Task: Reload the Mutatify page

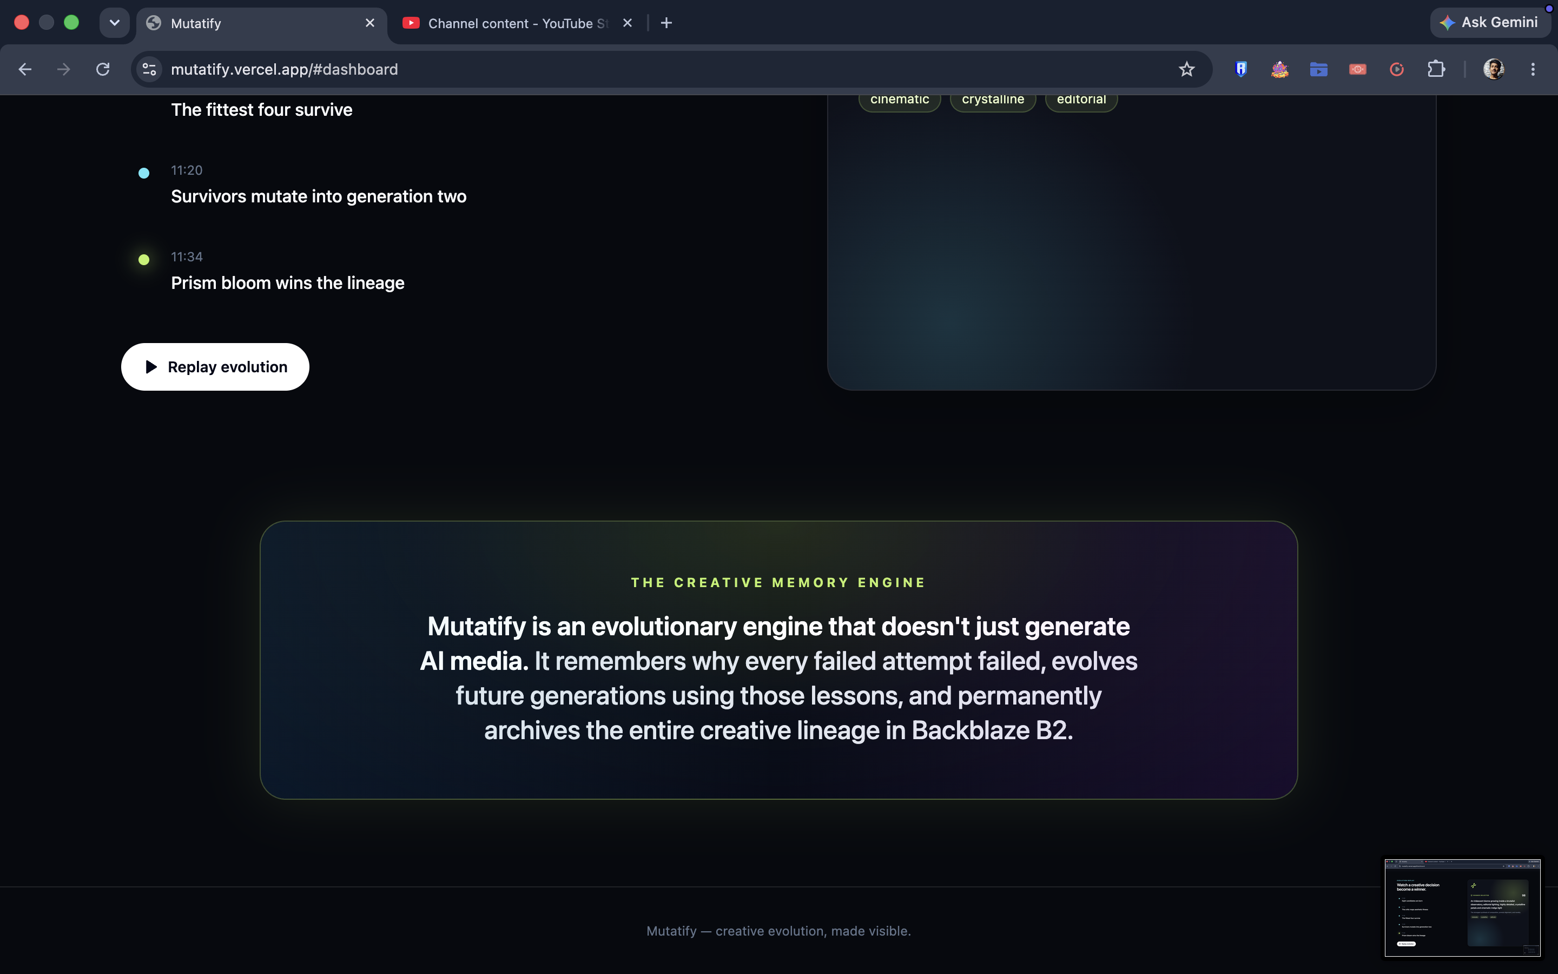Action: point(103,69)
